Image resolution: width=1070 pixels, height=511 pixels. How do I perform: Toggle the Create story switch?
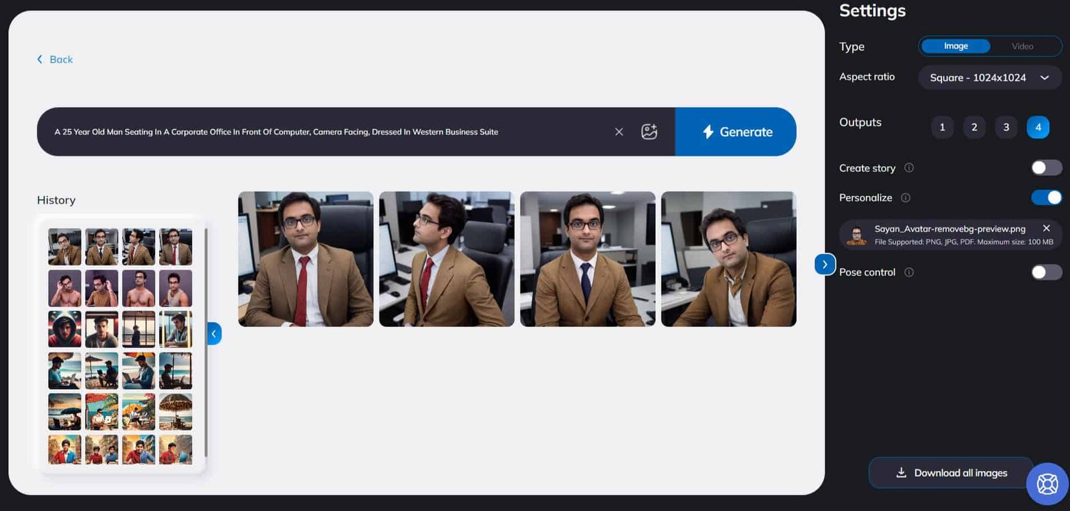coord(1047,167)
